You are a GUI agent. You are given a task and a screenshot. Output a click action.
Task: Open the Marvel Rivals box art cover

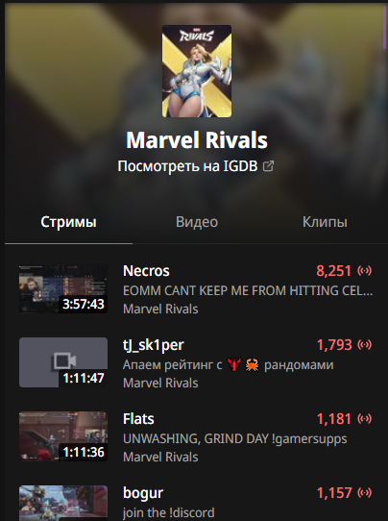pos(197,71)
